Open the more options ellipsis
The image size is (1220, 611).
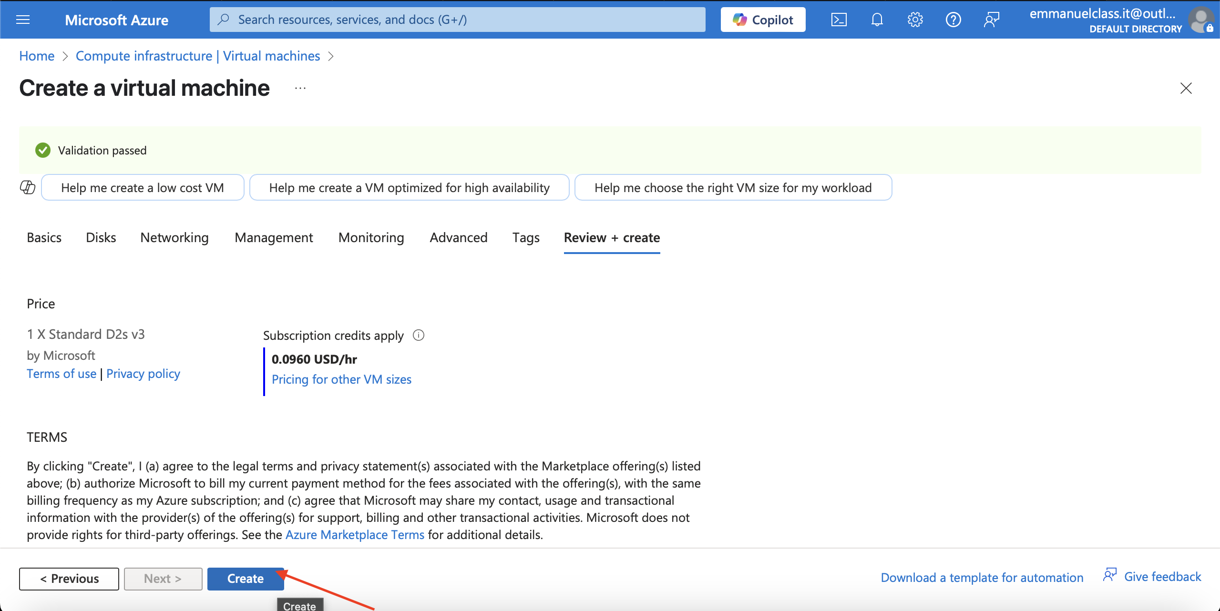[300, 88]
